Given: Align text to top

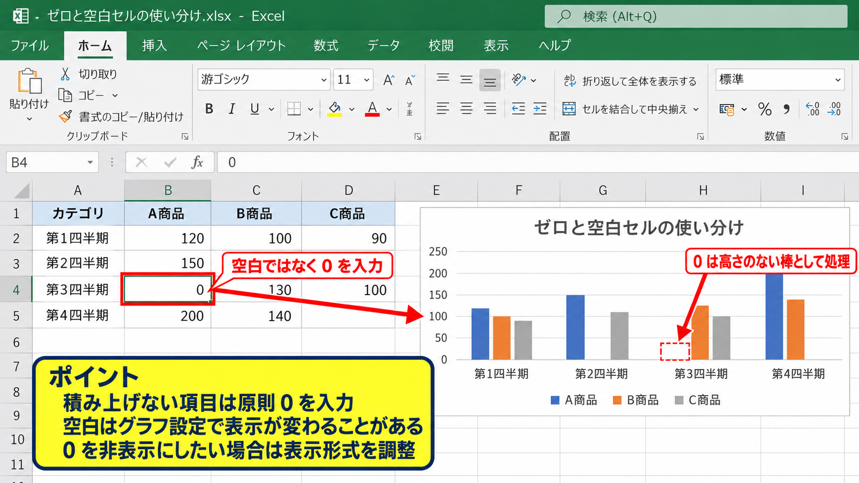Looking at the screenshot, I should tap(443, 80).
